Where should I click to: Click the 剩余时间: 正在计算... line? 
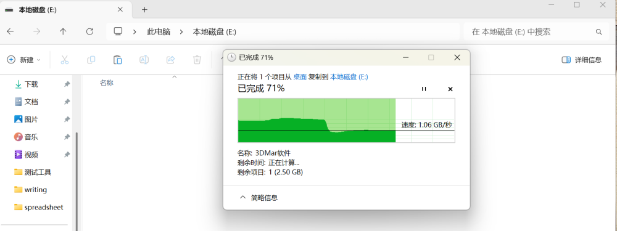point(268,163)
